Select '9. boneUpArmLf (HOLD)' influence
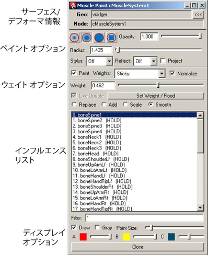The width and height of the screenshot is (208, 255). tap(134, 165)
